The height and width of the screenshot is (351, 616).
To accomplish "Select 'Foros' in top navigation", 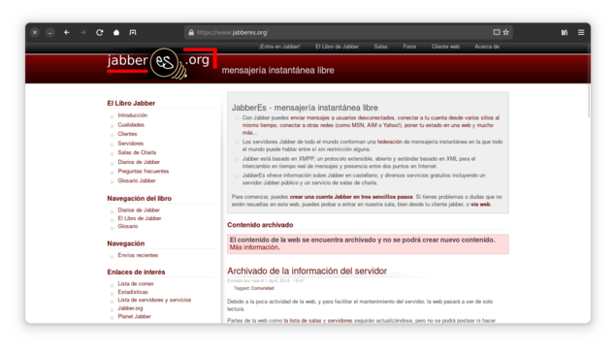I will coord(409,47).
